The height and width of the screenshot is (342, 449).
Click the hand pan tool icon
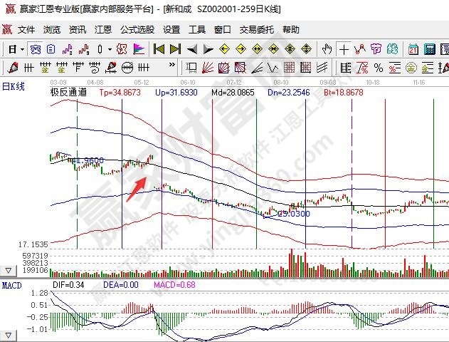[x=327, y=49]
